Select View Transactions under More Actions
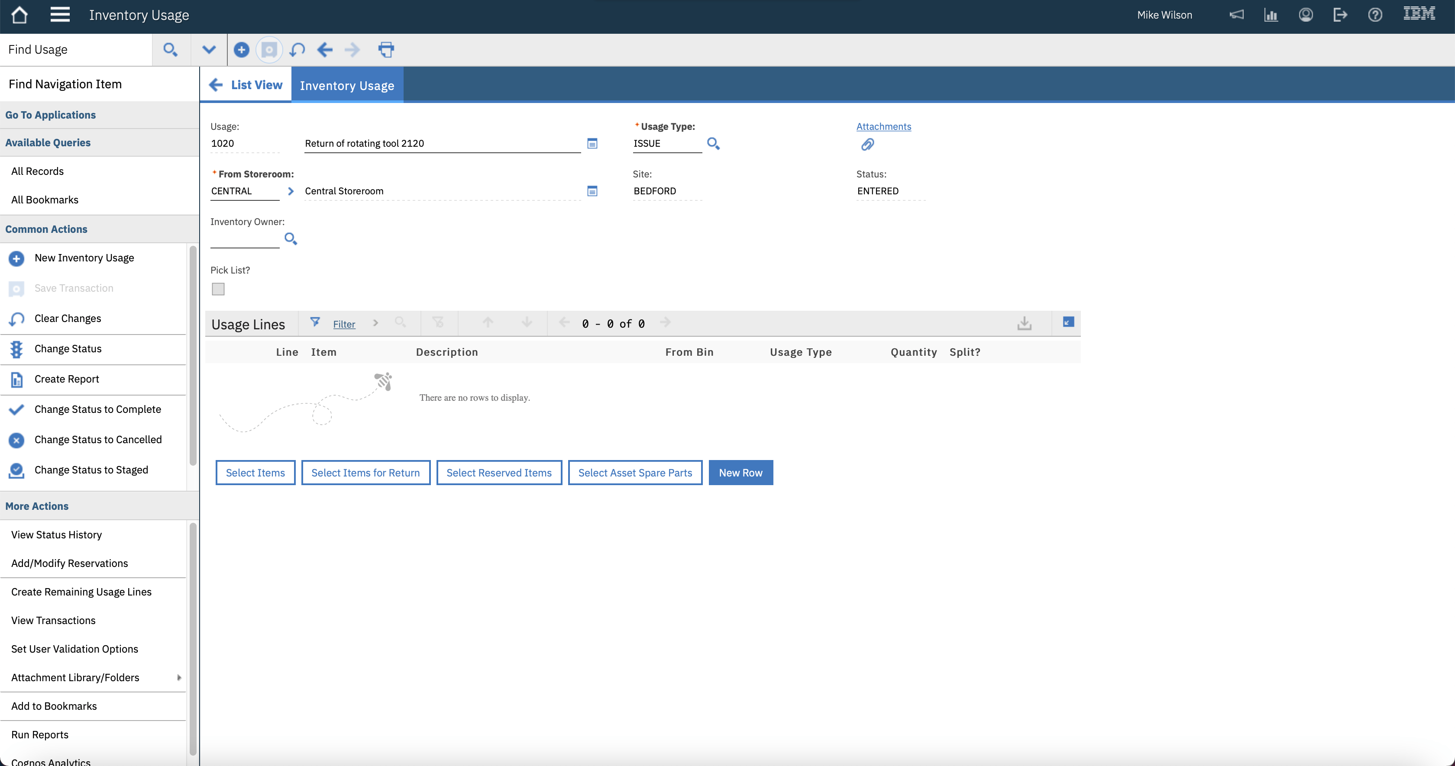1455x766 pixels. [53, 620]
